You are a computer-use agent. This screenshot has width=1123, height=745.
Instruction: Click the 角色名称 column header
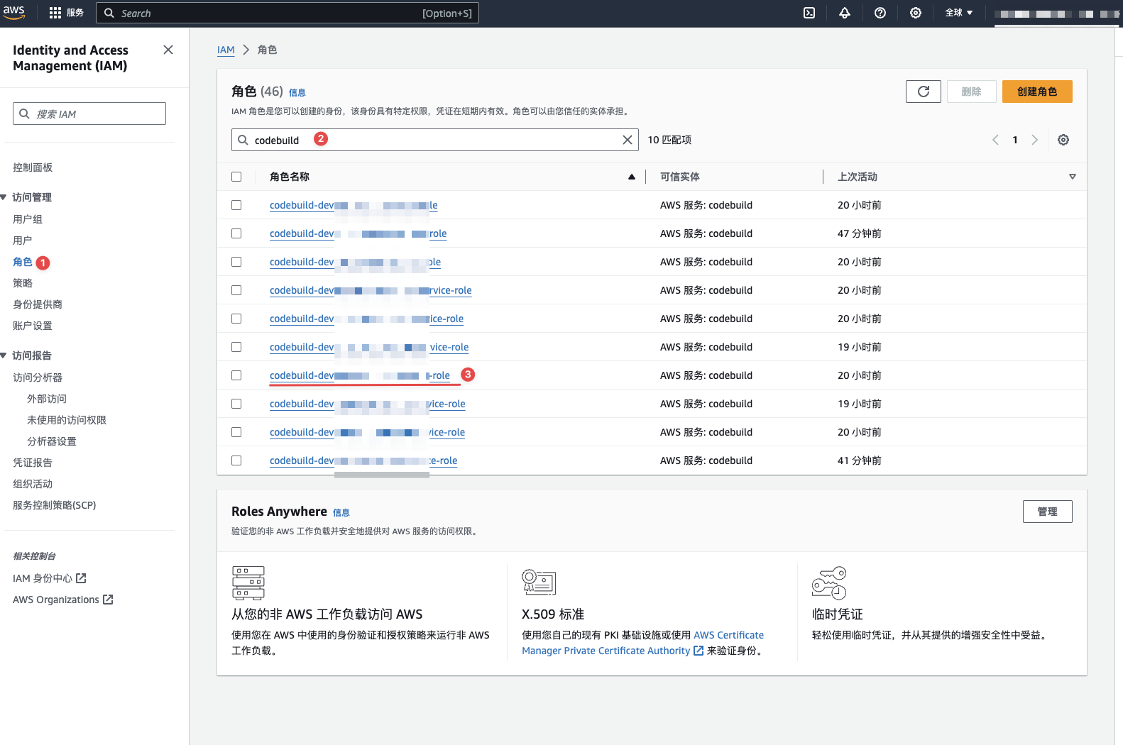[x=290, y=177]
